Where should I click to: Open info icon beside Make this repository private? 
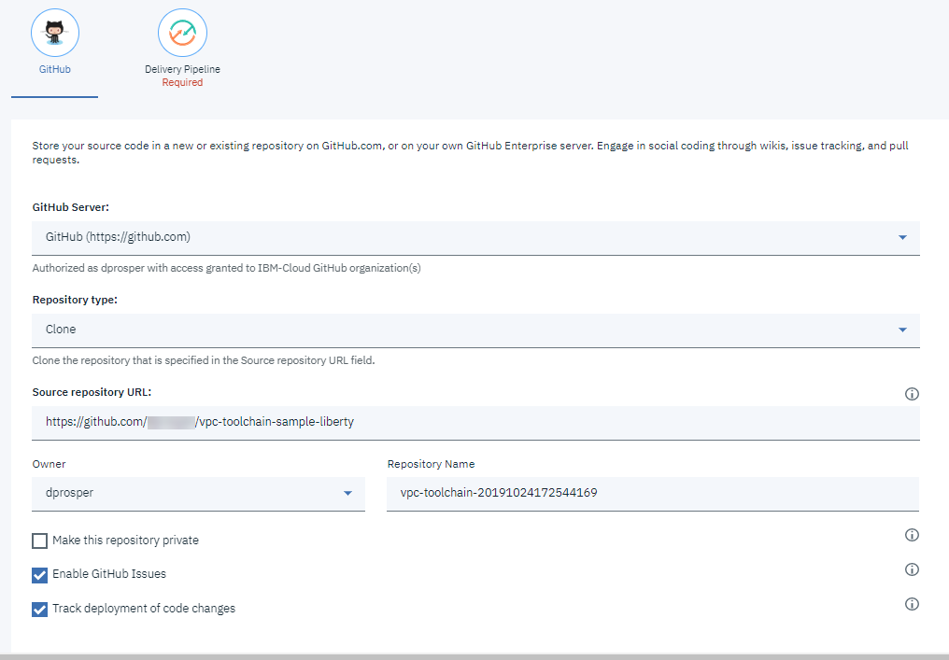912,535
